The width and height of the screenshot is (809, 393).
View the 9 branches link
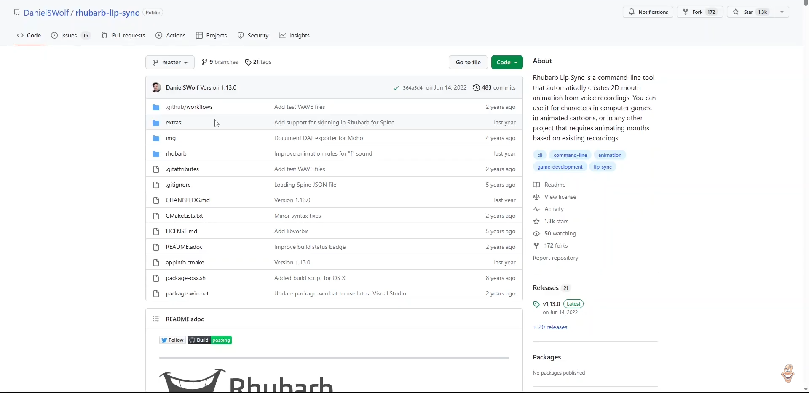[220, 62]
